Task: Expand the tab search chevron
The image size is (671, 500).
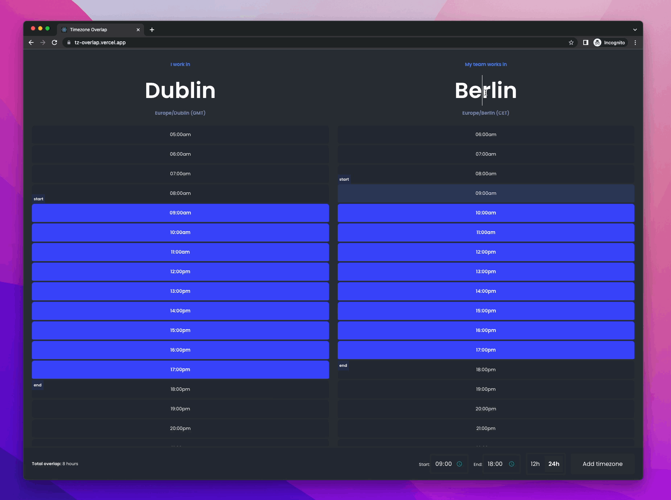Action: click(x=635, y=30)
